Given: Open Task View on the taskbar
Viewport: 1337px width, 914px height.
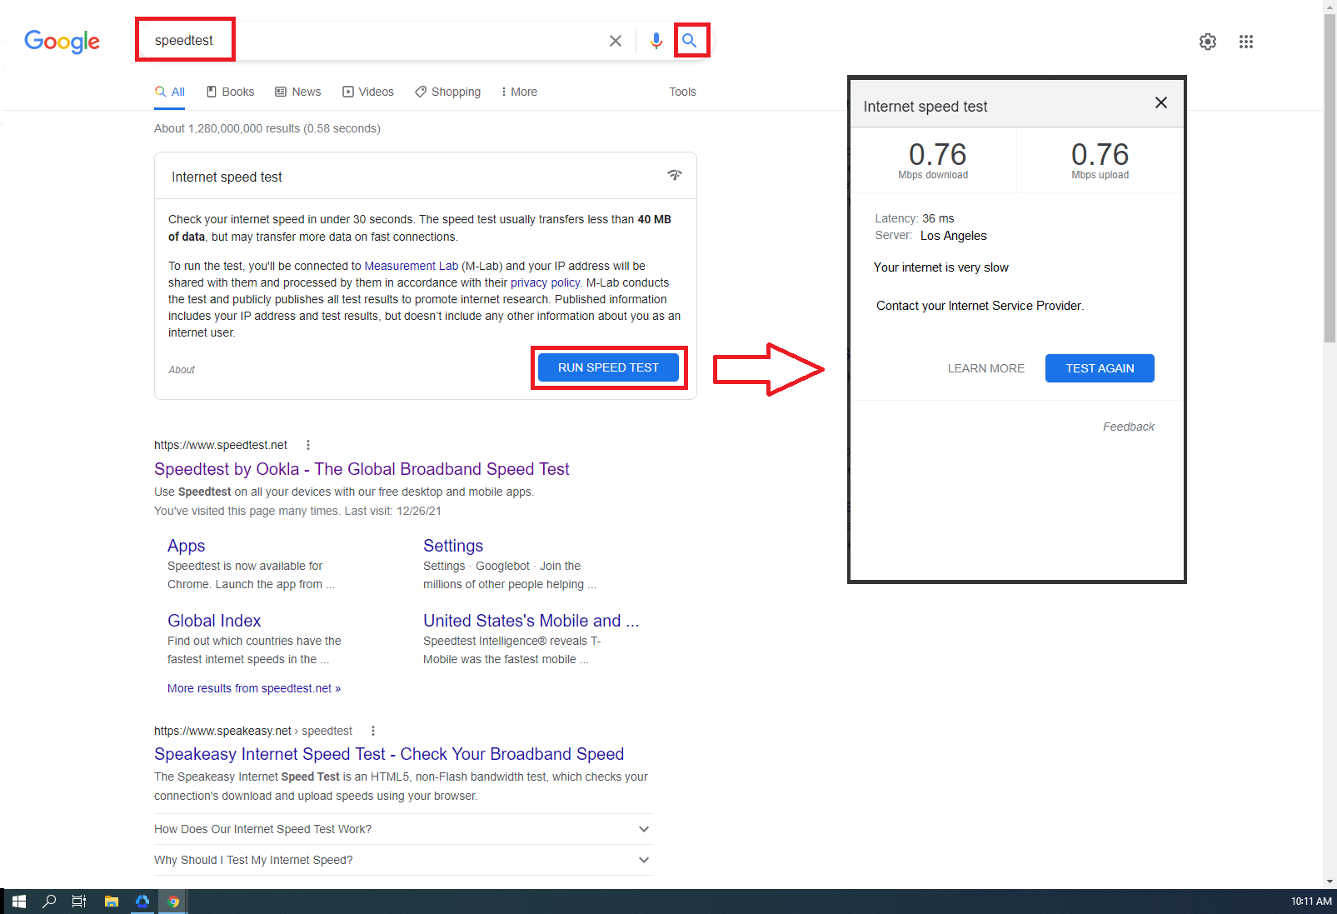Looking at the screenshot, I should [79, 902].
